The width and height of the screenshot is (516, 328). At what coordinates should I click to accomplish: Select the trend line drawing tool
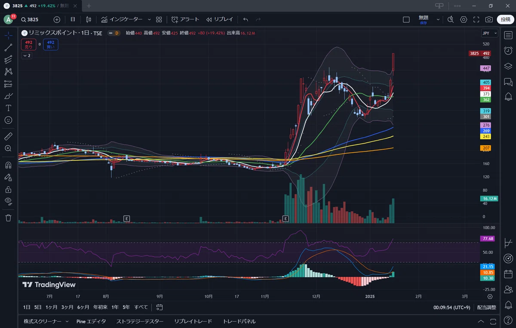tap(8, 48)
